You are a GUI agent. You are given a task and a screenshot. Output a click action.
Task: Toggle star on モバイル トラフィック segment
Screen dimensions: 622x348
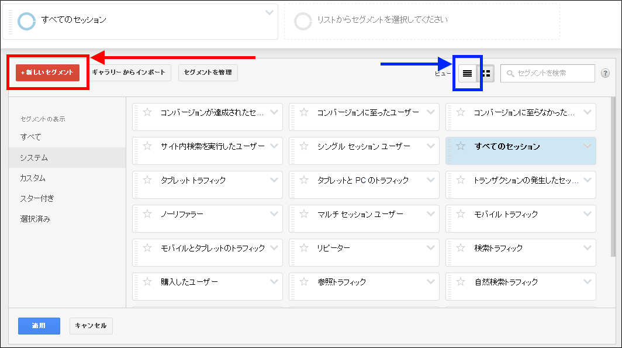461,215
